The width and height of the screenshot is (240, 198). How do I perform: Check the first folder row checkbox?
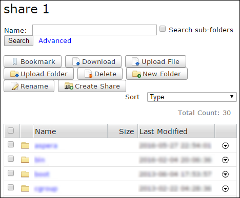click(x=11, y=144)
